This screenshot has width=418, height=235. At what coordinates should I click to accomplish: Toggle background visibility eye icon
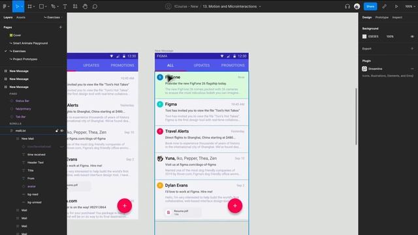[x=412, y=37]
